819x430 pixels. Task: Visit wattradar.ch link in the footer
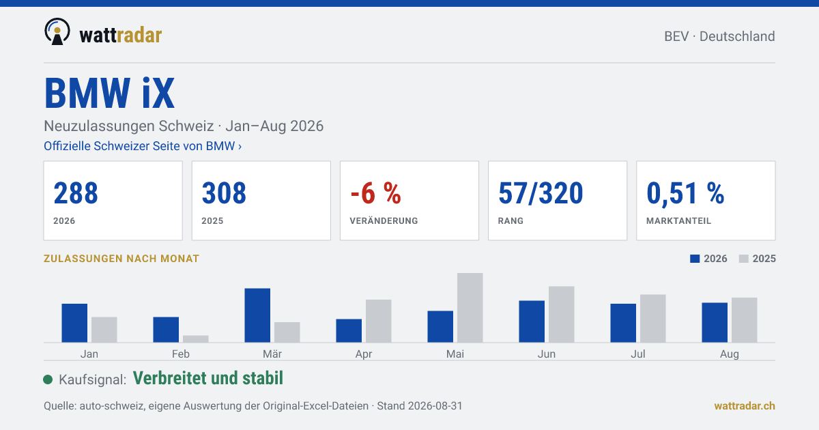pos(745,405)
